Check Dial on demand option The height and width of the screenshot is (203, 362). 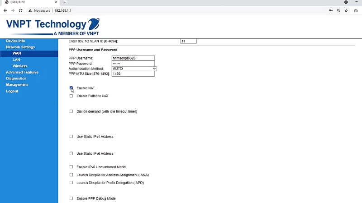coord(71,111)
